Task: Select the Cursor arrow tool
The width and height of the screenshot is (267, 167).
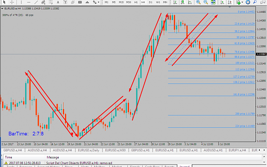Action: coord(4,2)
